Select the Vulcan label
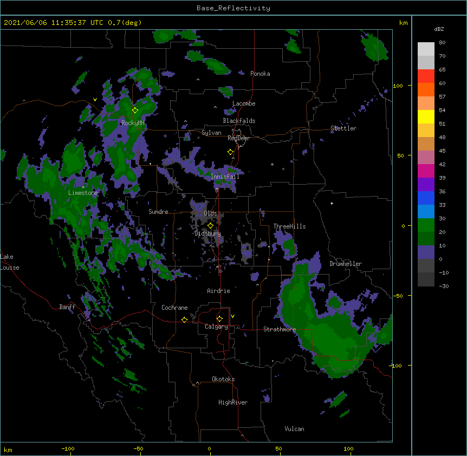This screenshot has width=467, height=456. [x=294, y=429]
